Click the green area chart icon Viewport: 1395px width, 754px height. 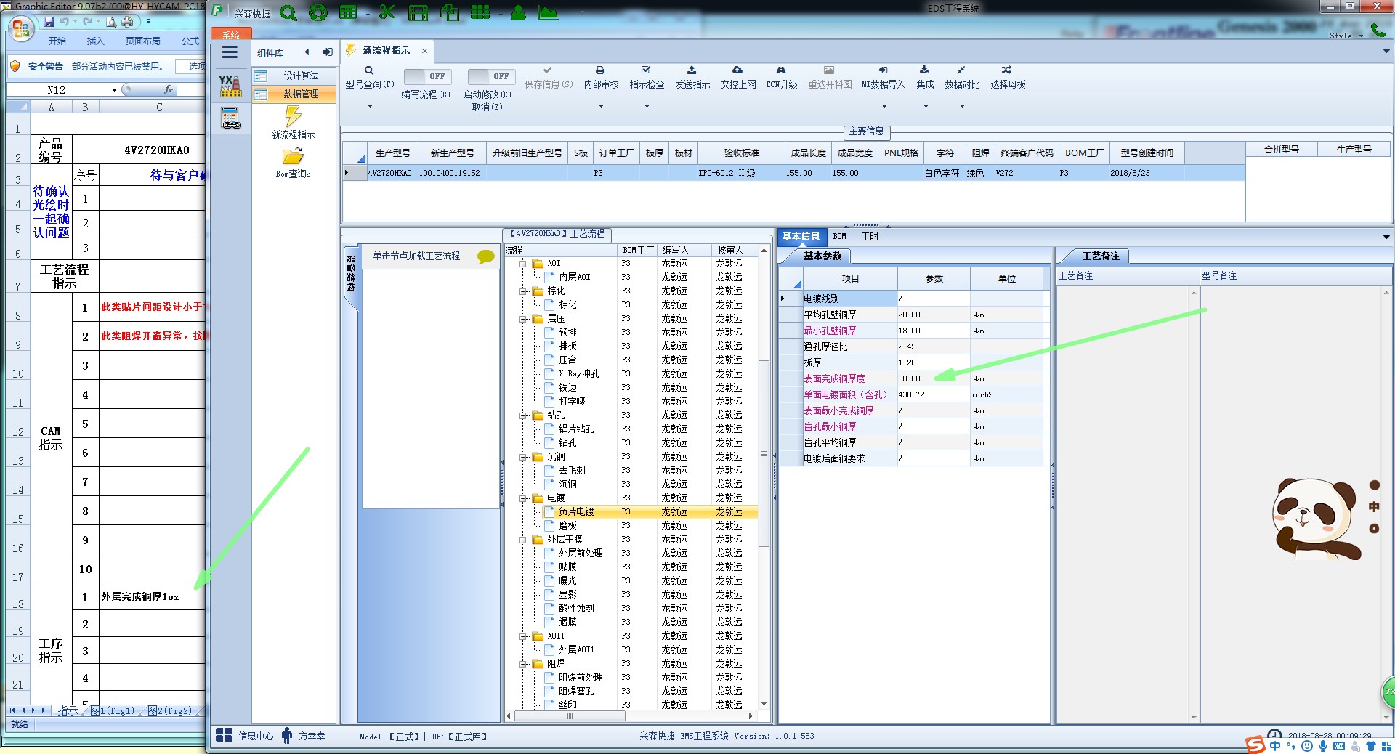click(x=548, y=13)
